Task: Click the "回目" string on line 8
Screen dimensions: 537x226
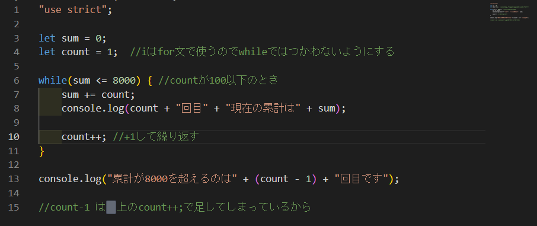Action: pos(192,109)
